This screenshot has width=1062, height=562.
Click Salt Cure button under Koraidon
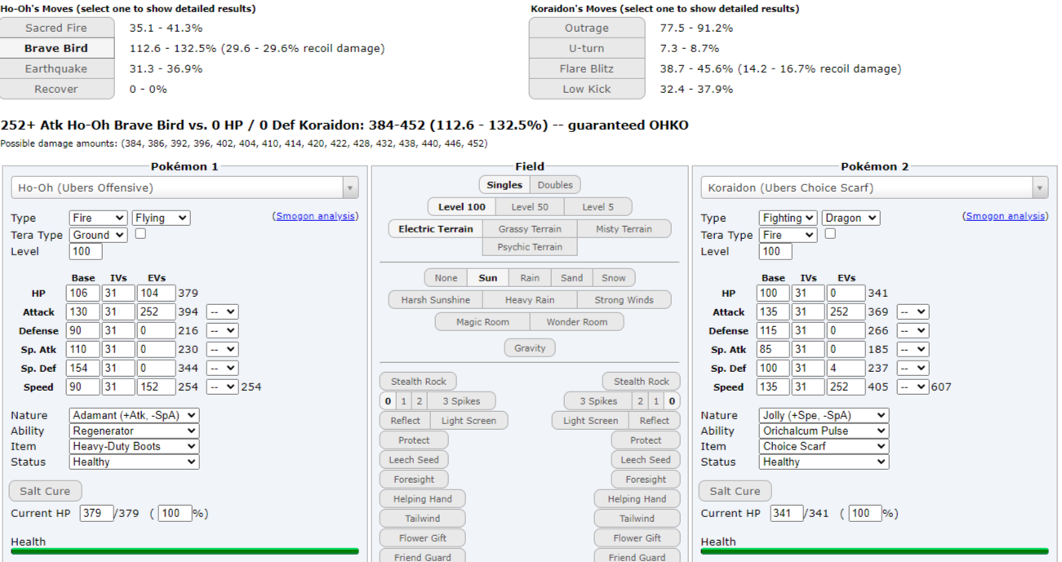pyautogui.click(x=735, y=491)
